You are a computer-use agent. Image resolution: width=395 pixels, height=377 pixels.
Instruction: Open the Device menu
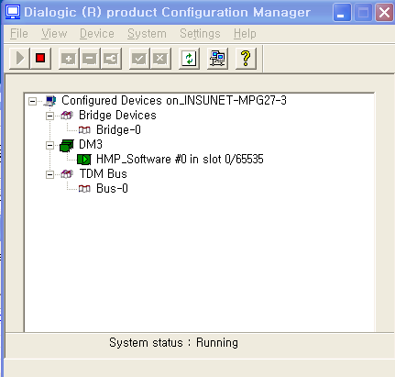click(97, 34)
